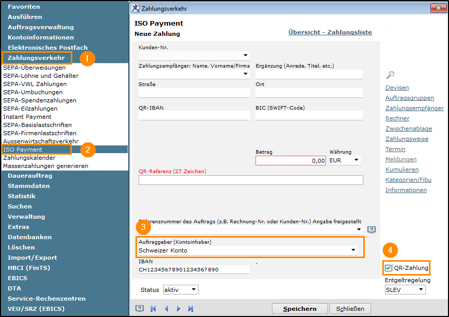
Task: Go to next record arrow
Action: [179, 308]
